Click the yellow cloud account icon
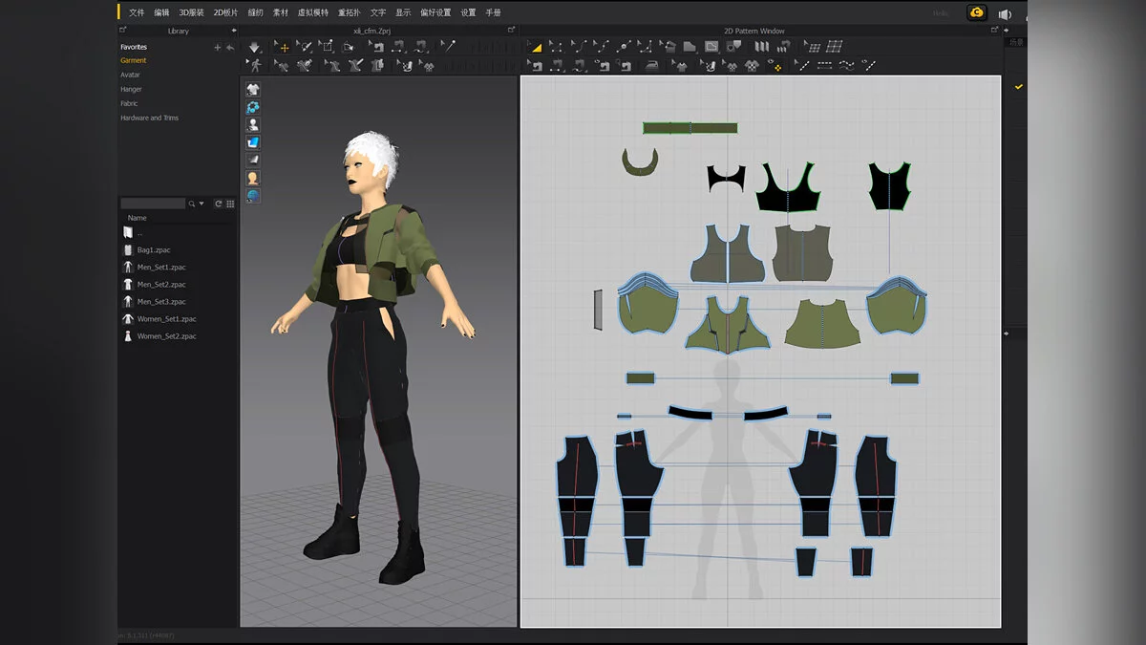Screen dimensions: 1146x645 [976, 12]
